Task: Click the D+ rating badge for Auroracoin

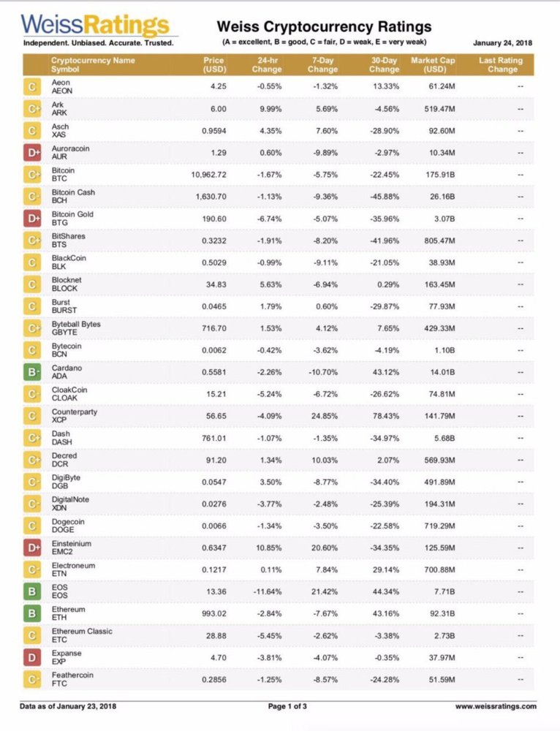Action: (x=33, y=153)
